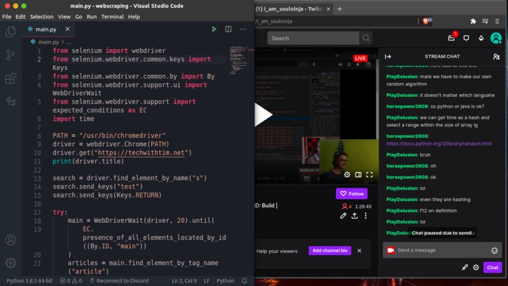Image resolution: width=508 pixels, height=286 pixels.
Task: Open the stream more options menu
Action: [366, 215]
